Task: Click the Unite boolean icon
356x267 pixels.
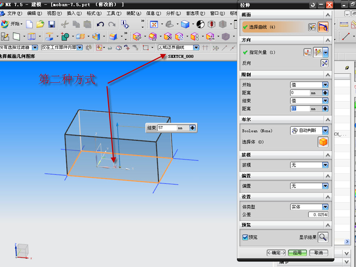Action: tap(65, 36)
